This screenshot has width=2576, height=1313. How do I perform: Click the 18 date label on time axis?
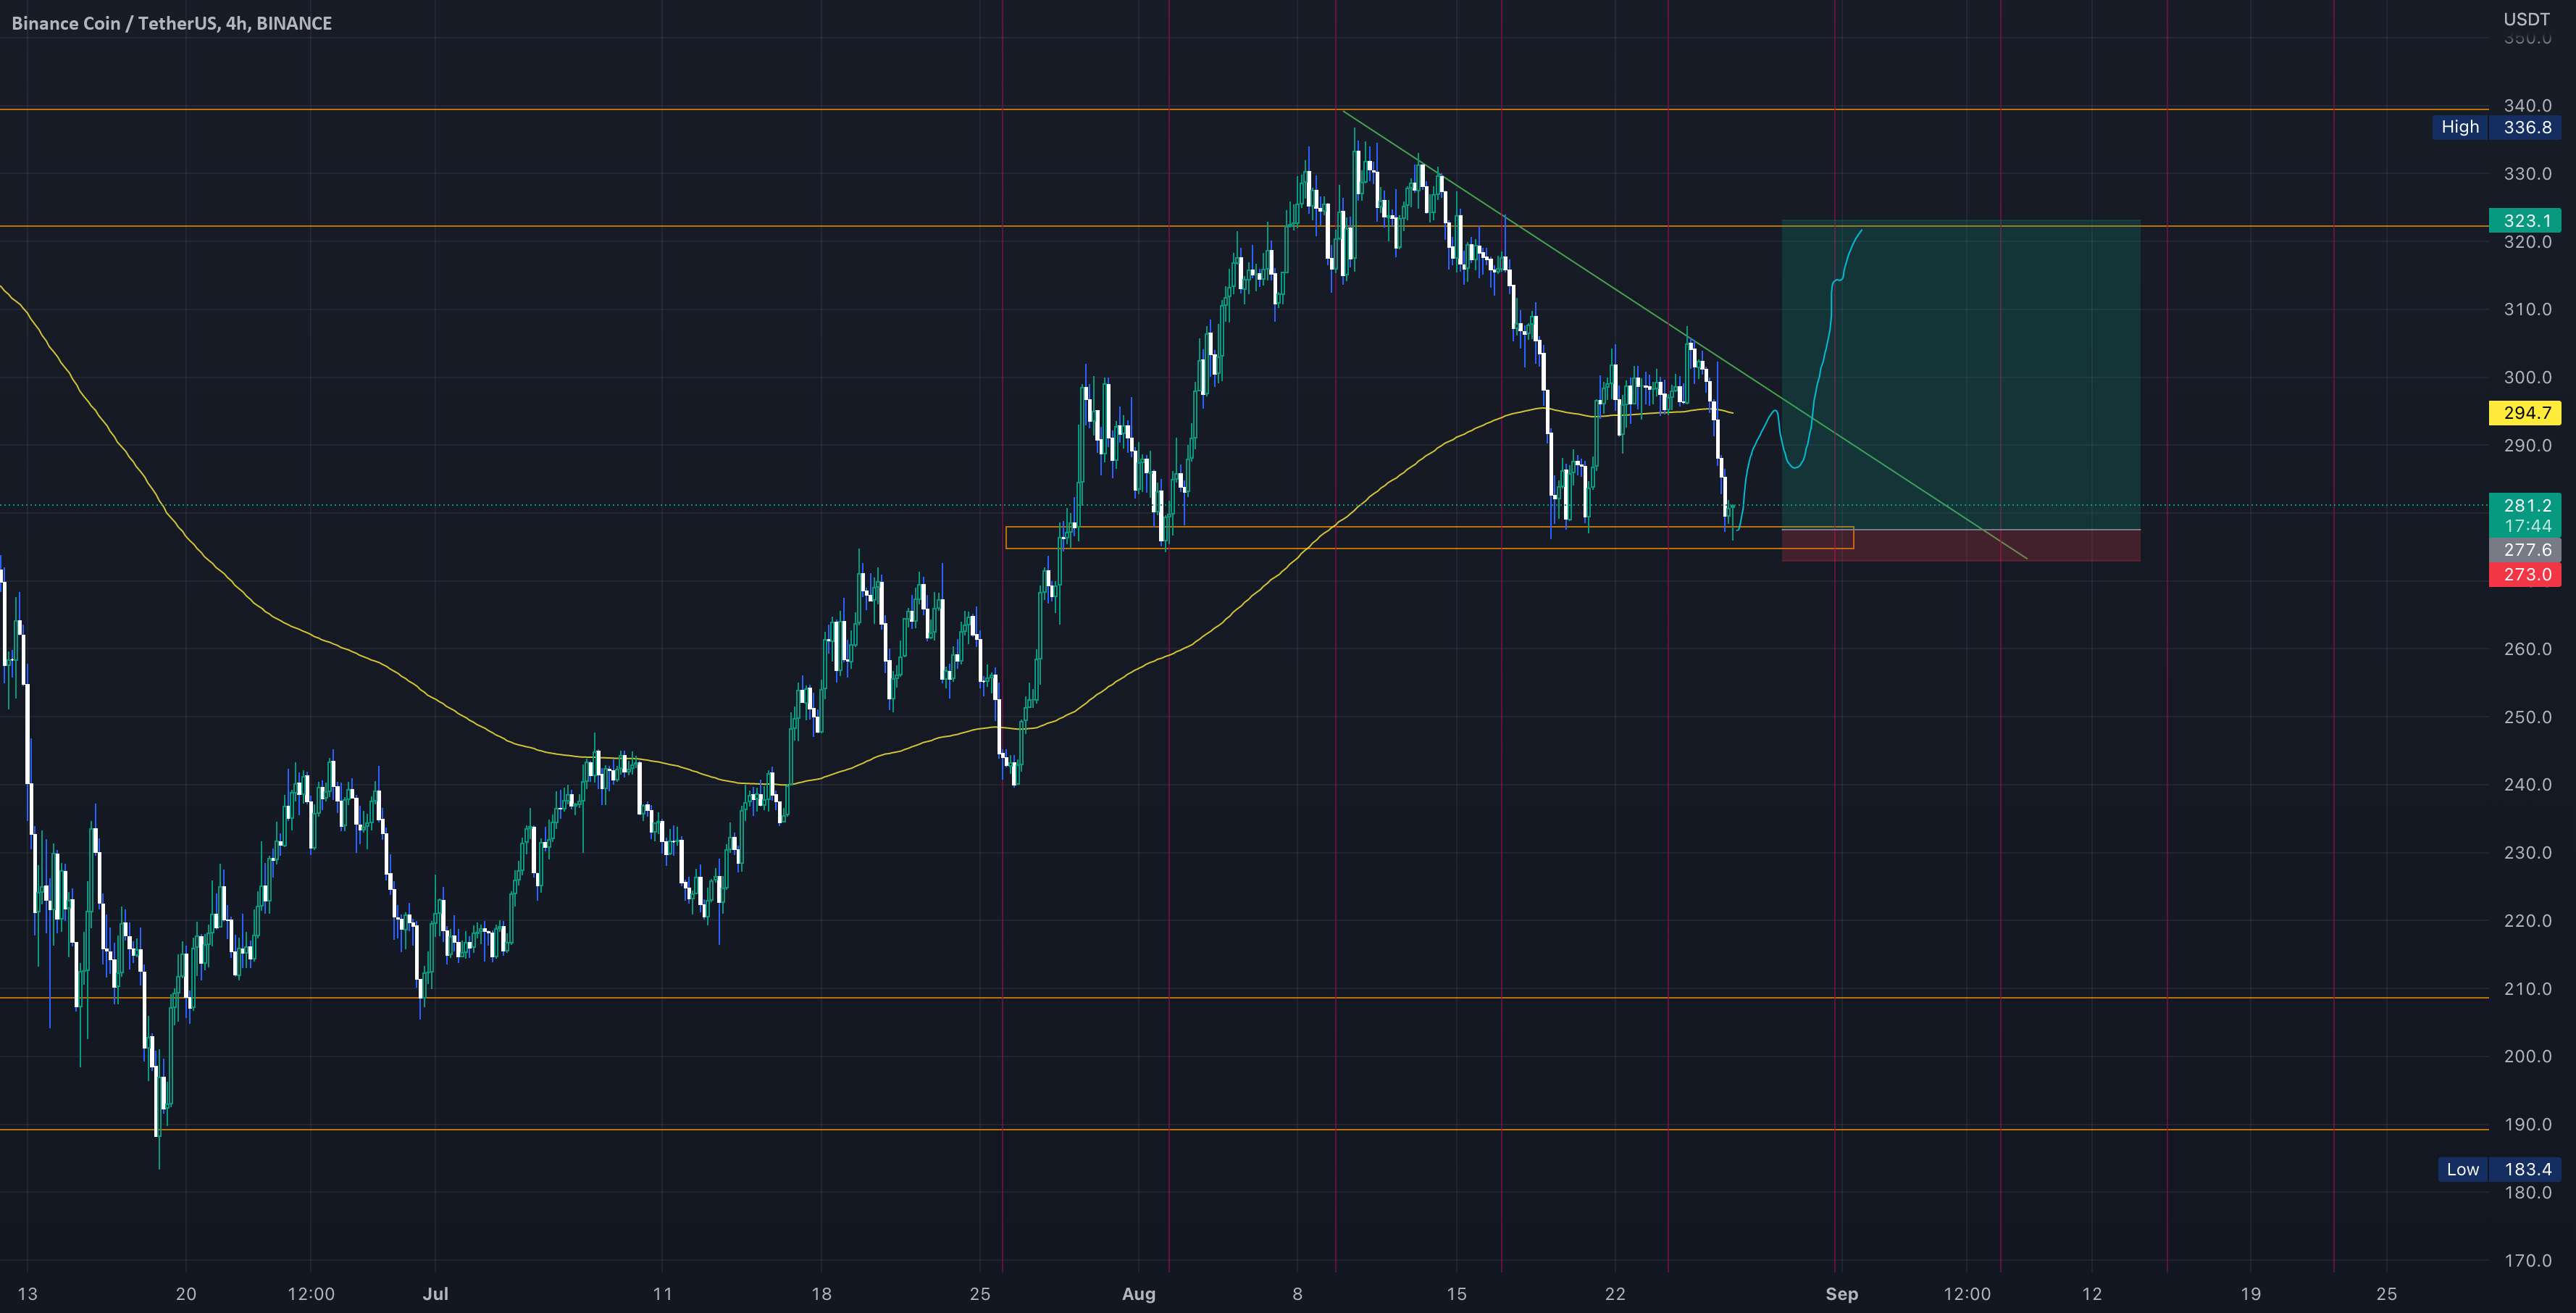[x=821, y=1294]
